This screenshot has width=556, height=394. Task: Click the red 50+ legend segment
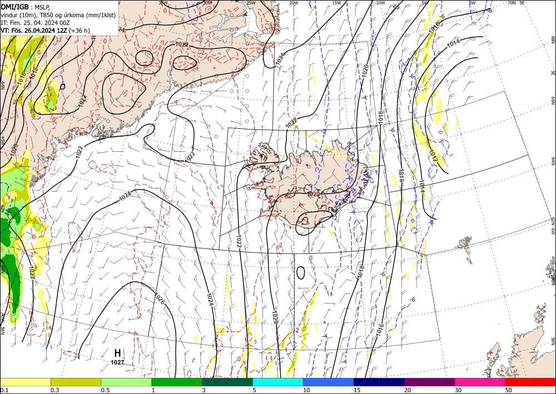coord(530,382)
